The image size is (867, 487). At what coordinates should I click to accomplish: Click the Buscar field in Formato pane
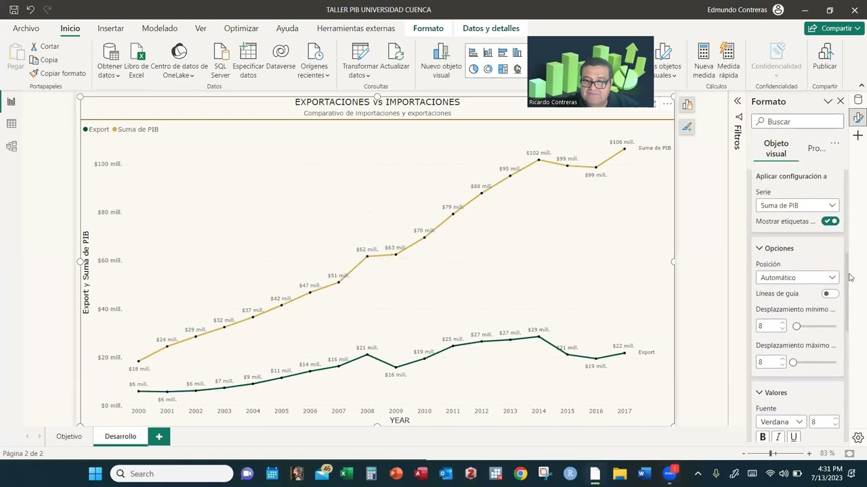797,122
